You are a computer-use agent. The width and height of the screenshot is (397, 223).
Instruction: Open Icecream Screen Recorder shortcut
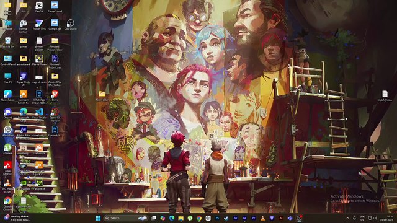[24, 97]
